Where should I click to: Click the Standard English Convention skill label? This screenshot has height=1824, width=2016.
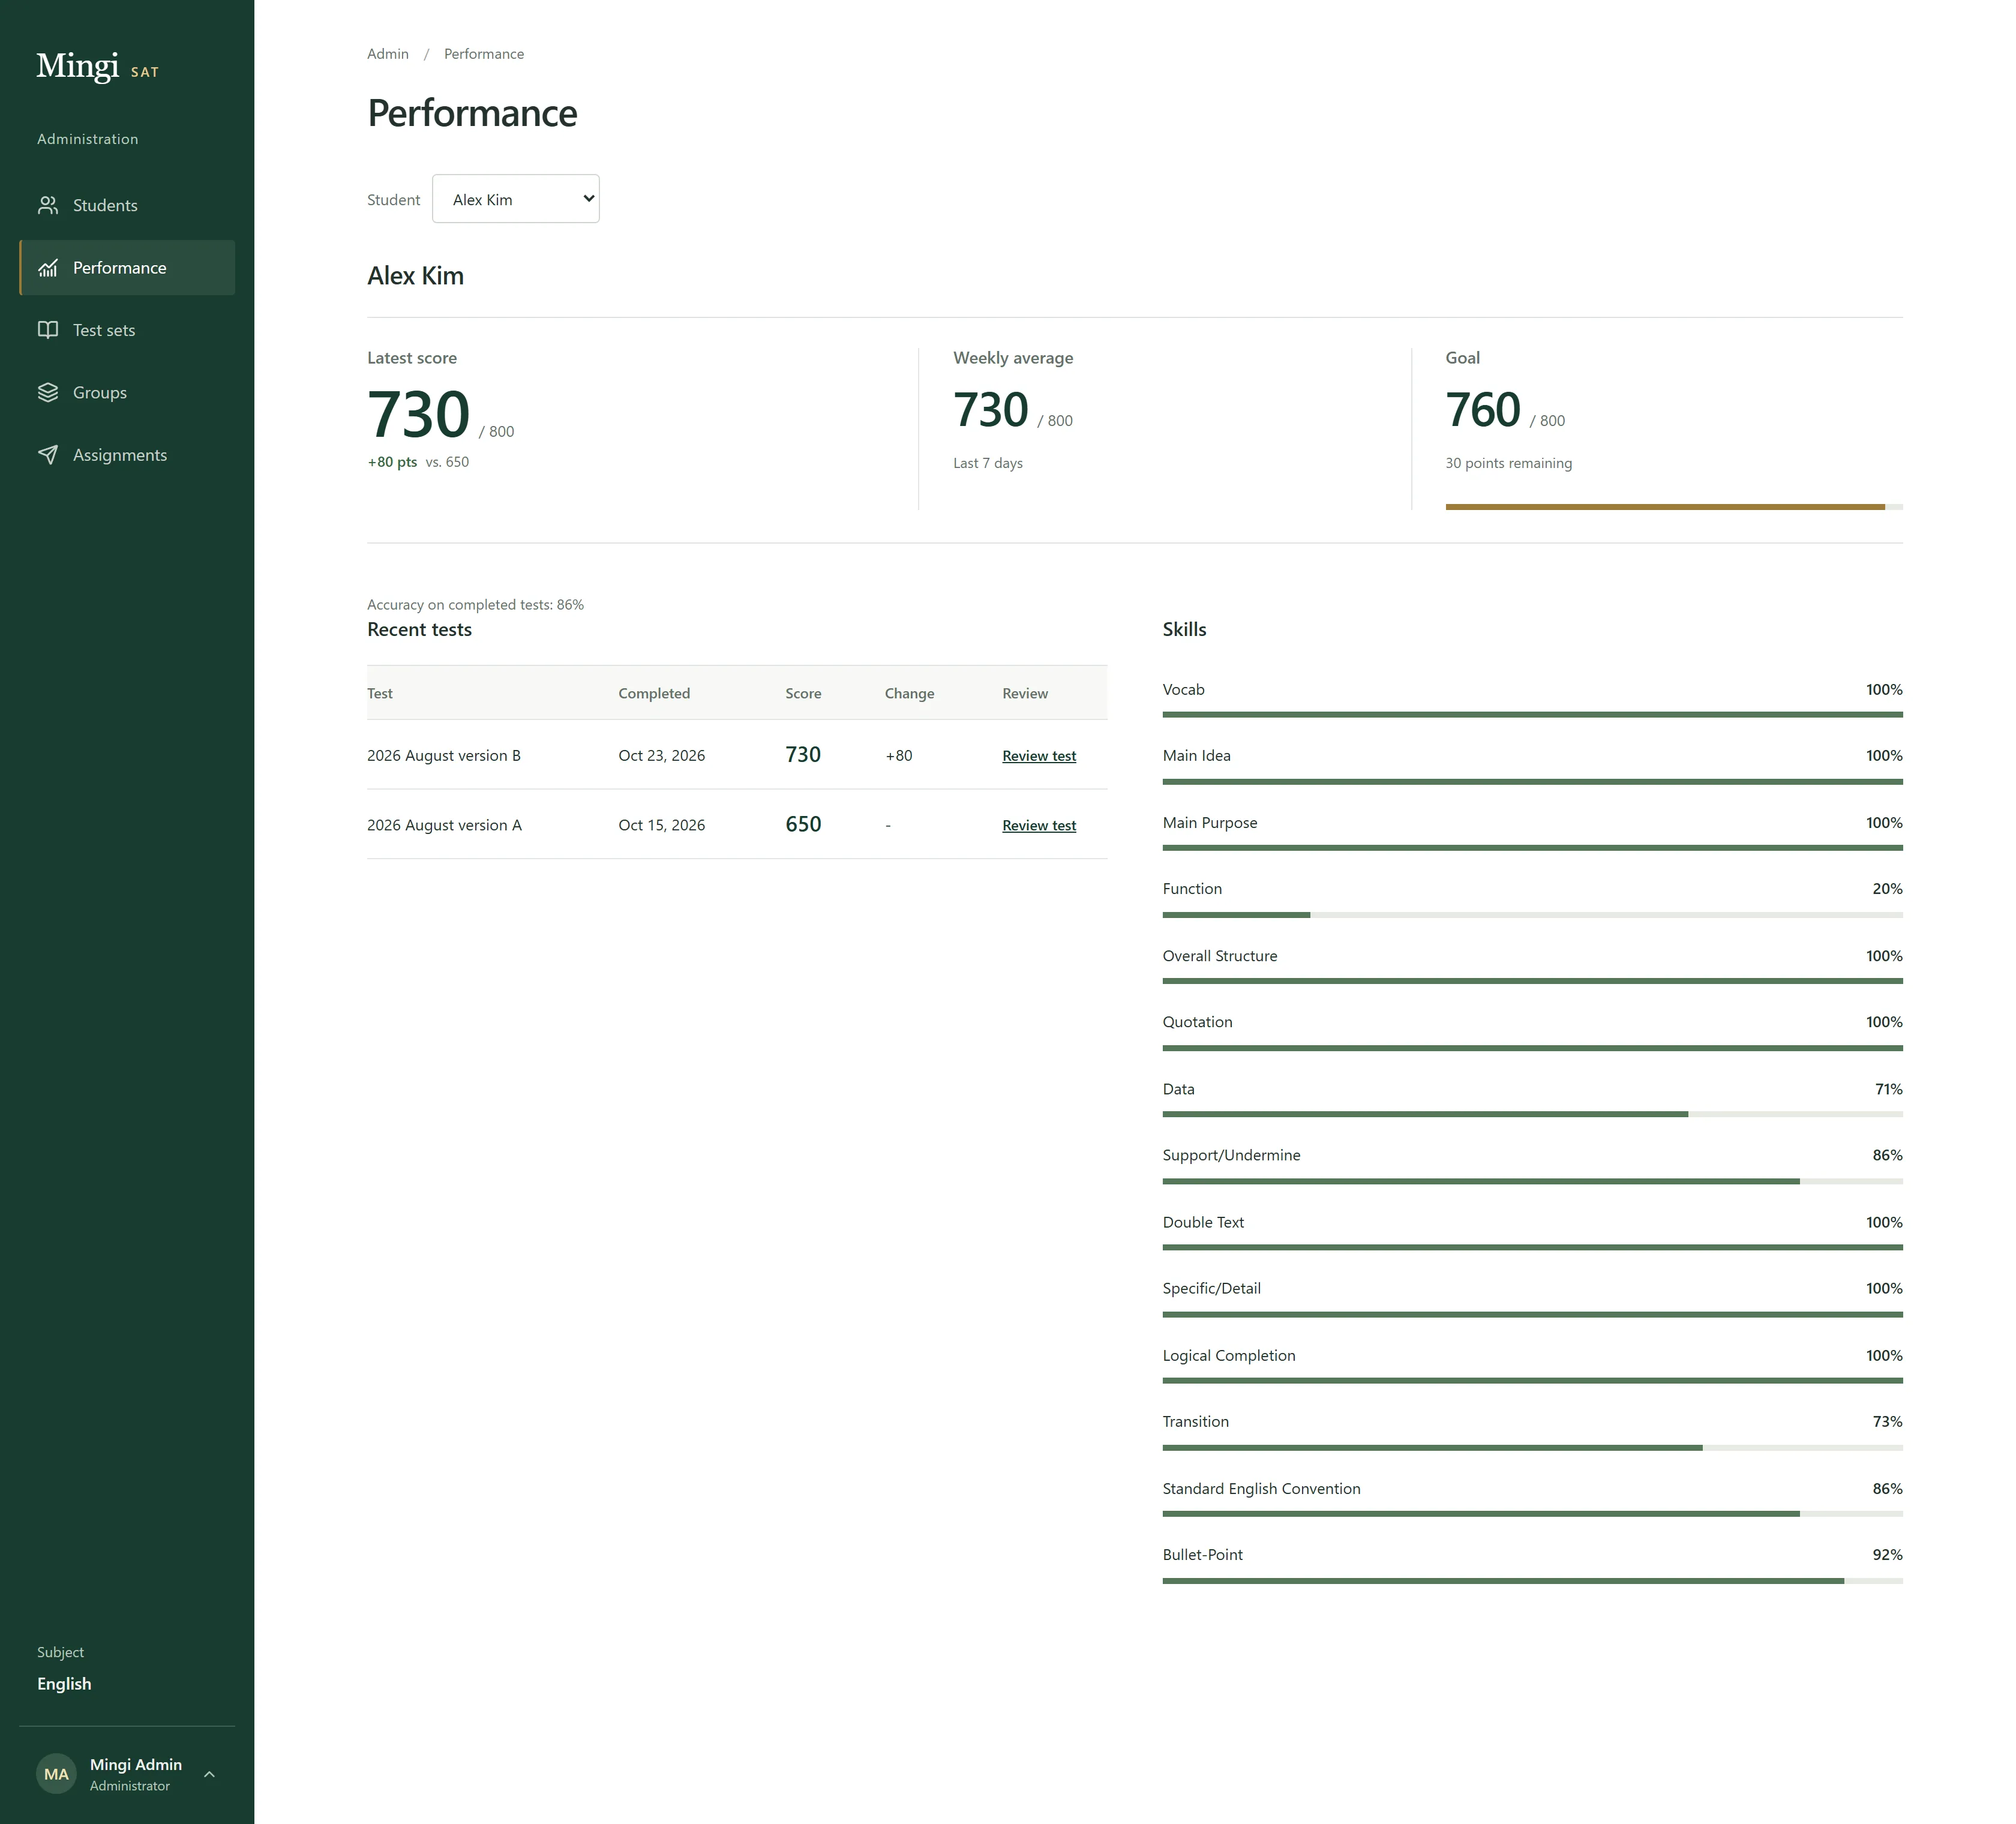1261,1488
